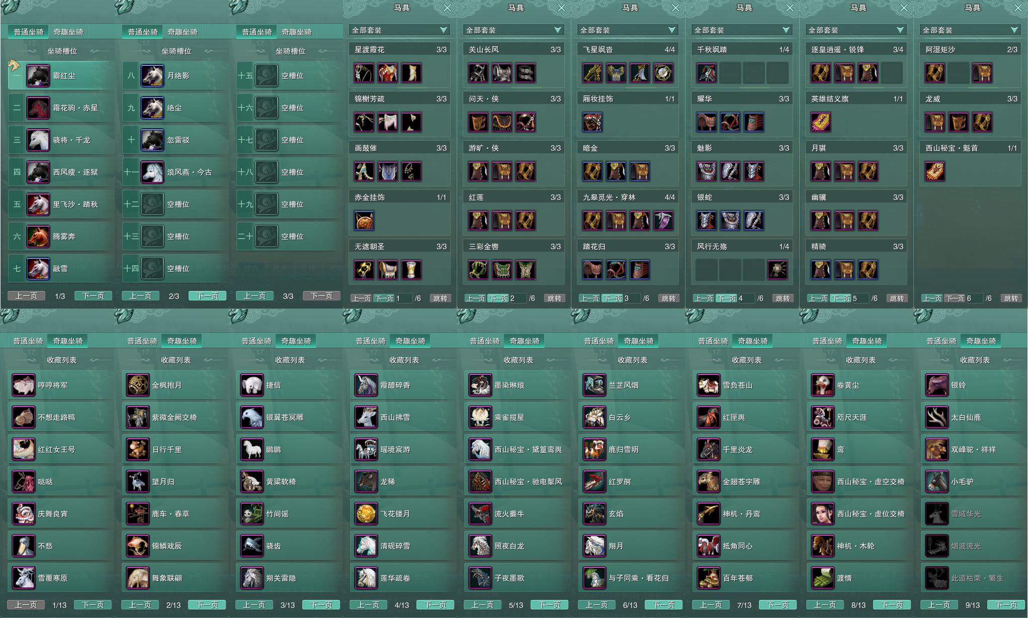This screenshot has height=618, width=1028.
Task: Click 下一页 beside page 4/13
Action: tap(435, 605)
